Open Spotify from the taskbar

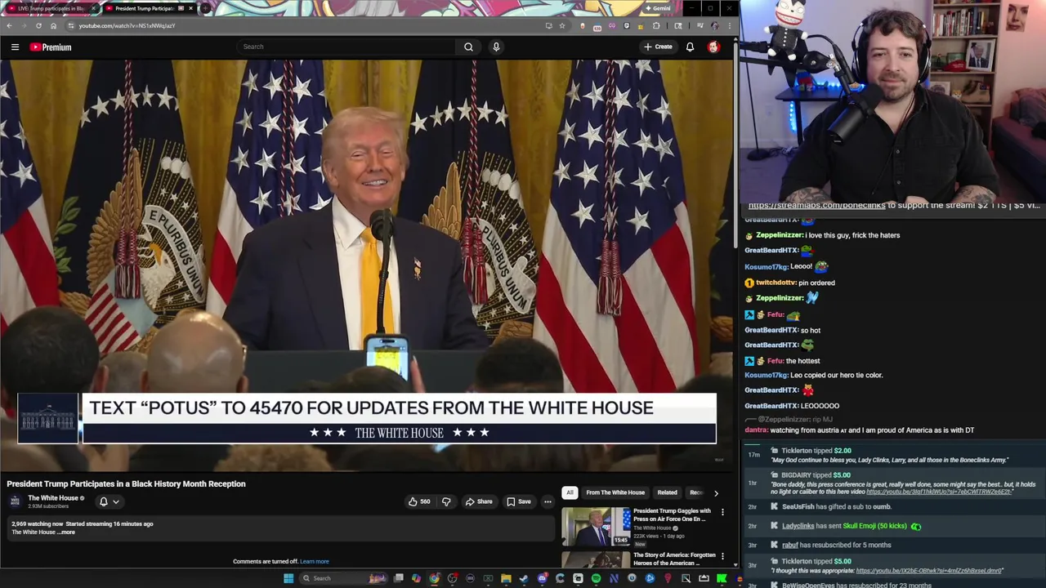coord(596,578)
